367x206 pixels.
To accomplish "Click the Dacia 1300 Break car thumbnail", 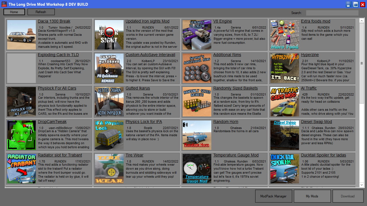I will [x=22, y=35].
